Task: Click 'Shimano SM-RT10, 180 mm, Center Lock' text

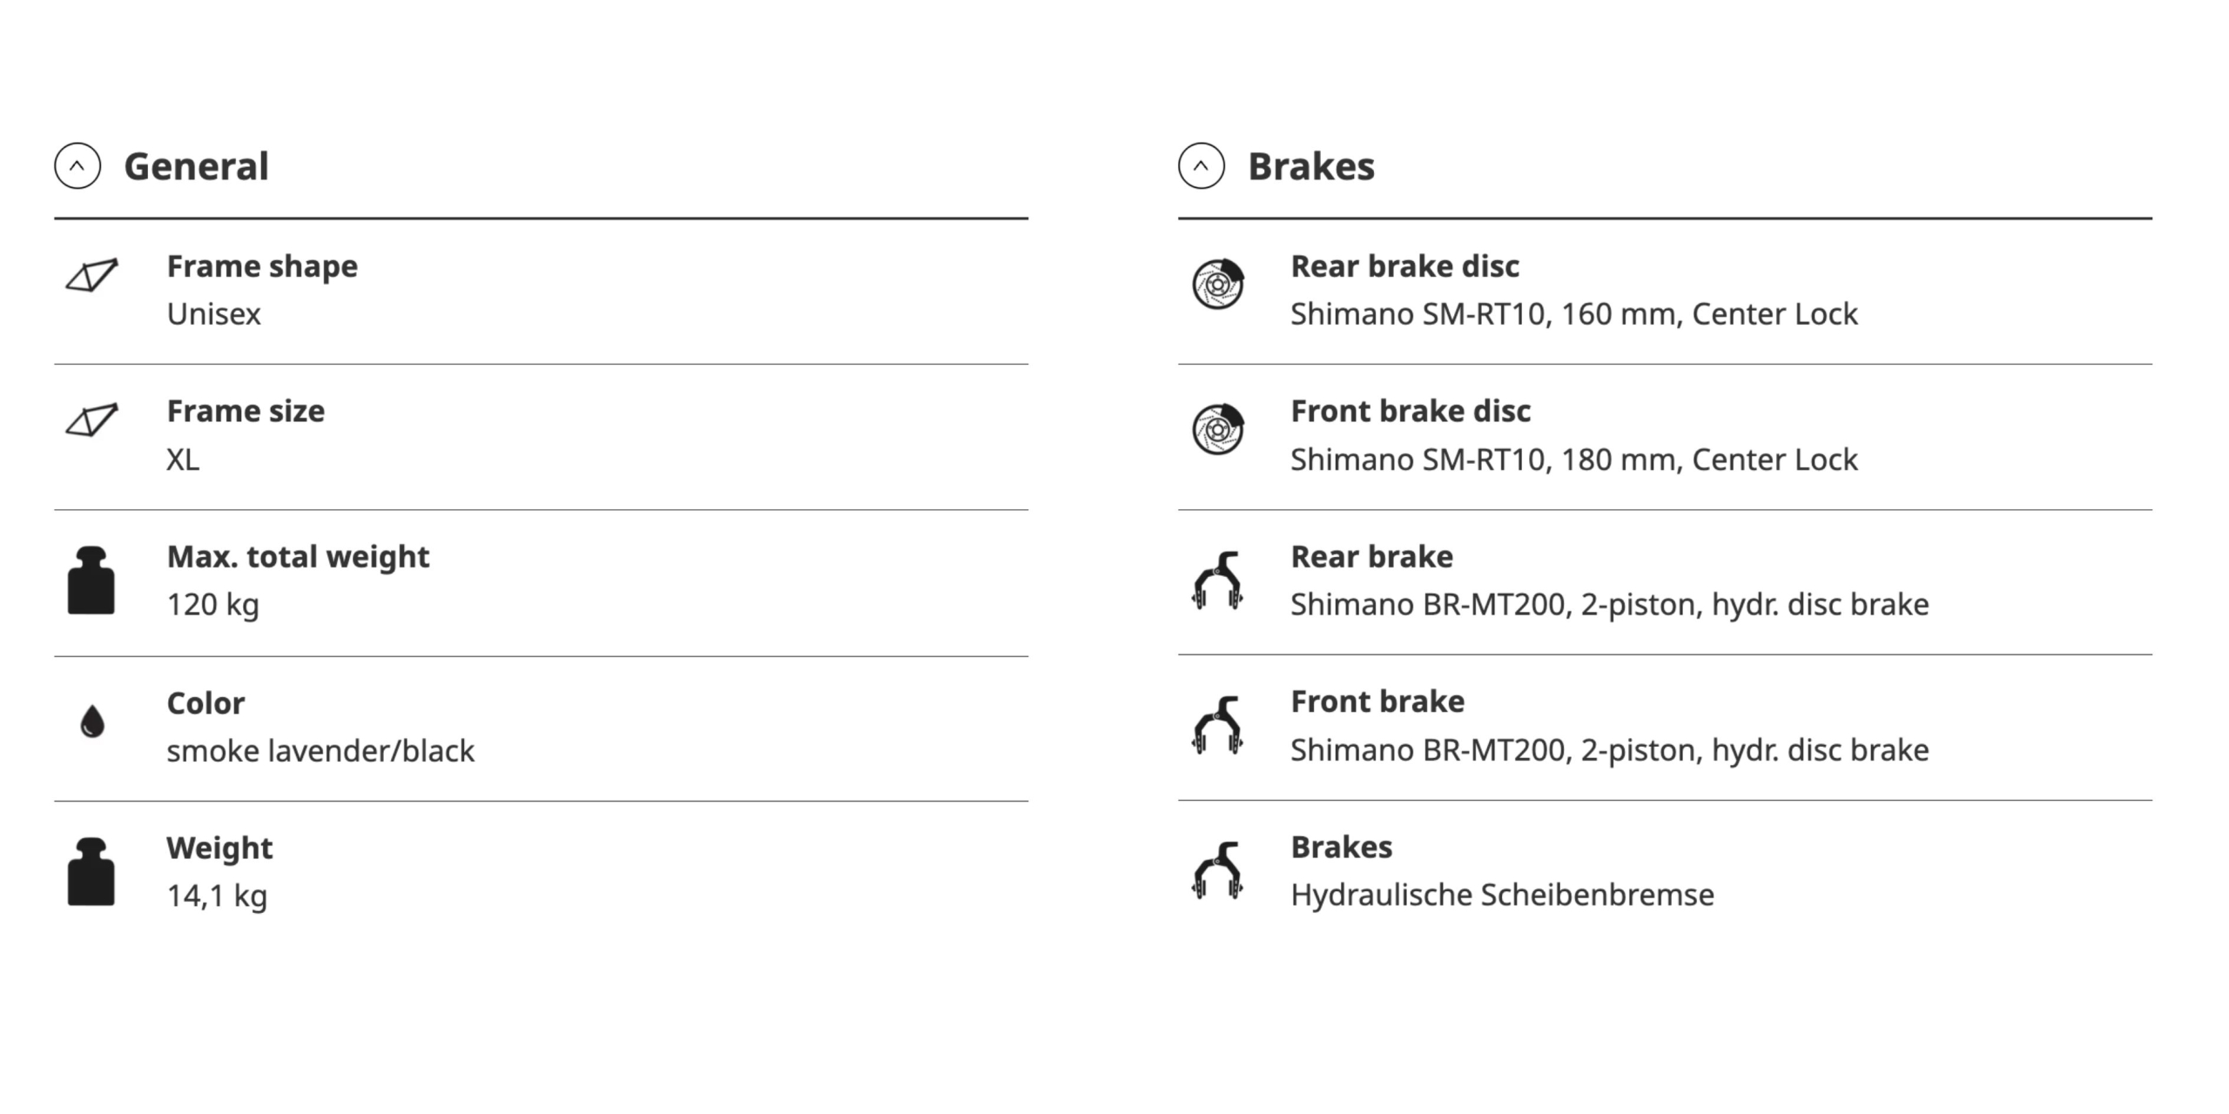Action: (1573, 460)
